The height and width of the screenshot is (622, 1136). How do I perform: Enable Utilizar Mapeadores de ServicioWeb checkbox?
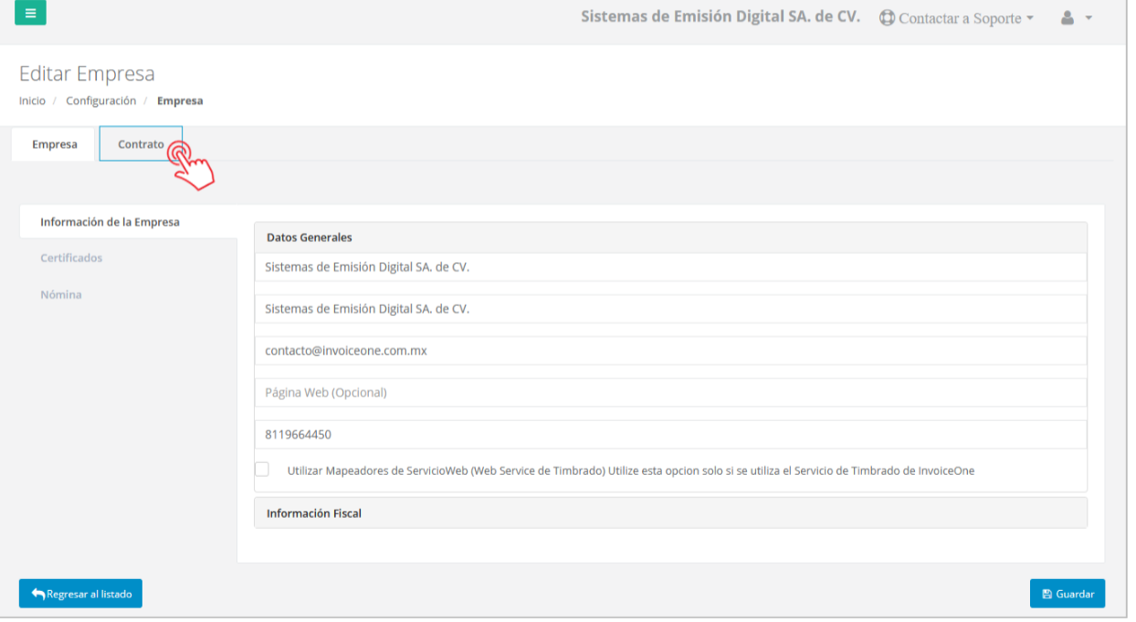point(262,469)
